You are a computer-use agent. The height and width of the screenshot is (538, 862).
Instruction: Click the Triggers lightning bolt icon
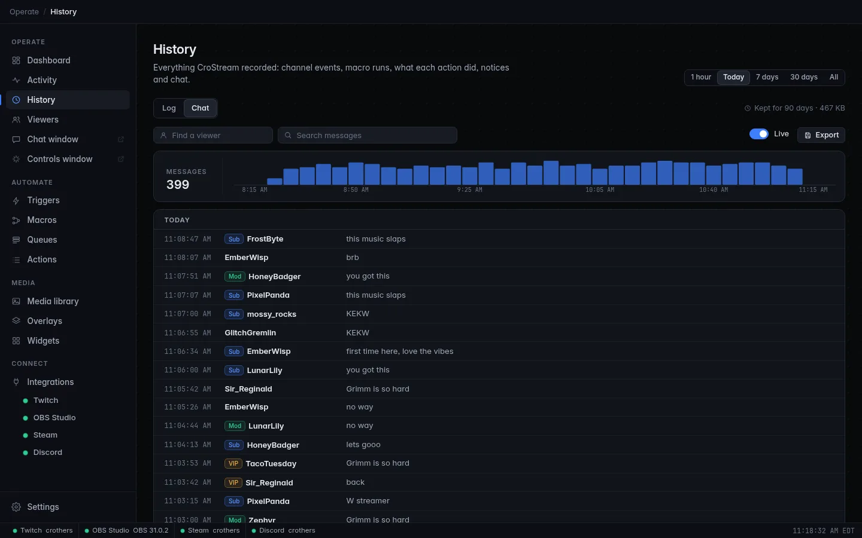coord(16,200)
